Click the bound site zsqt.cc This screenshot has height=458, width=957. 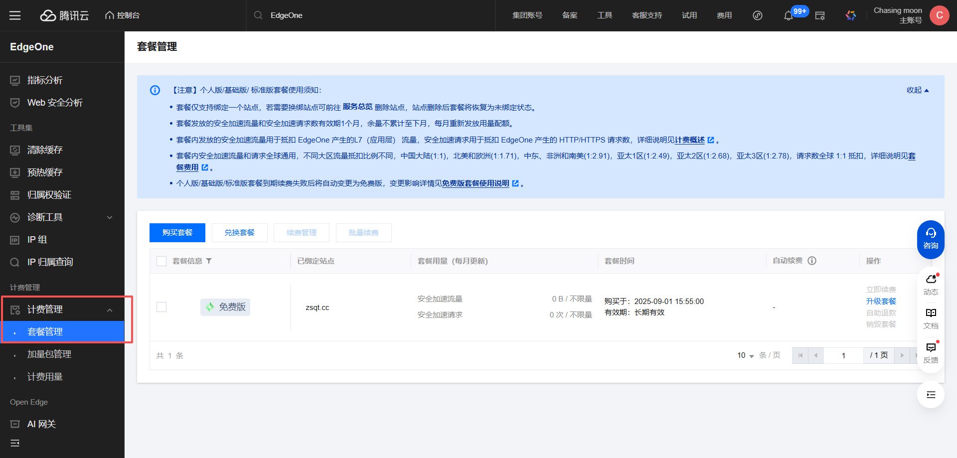[x=318, y=307]
